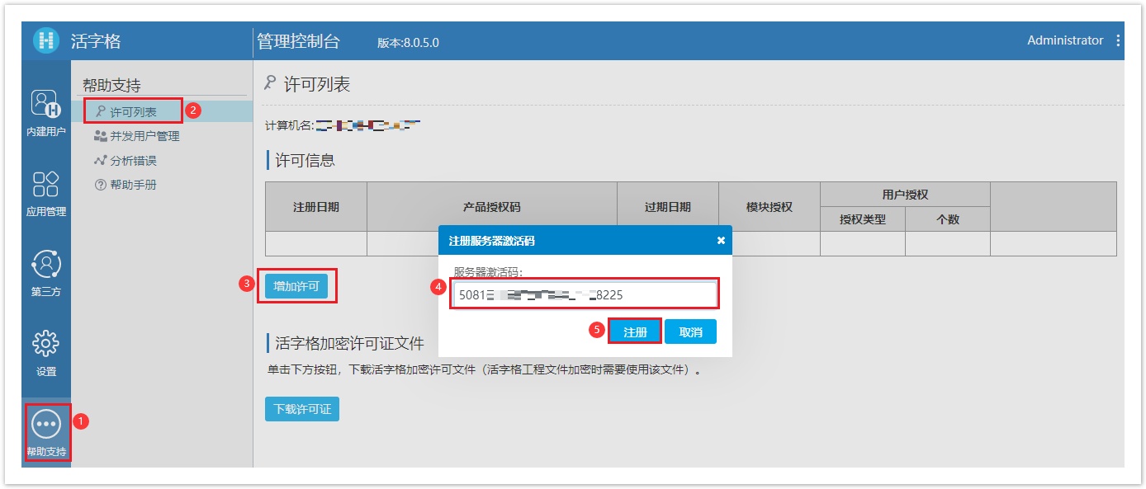This screenshot has width=1146, height=489.
Task: Select 帮助手册 in the help menu
Action: click(125, 185)
